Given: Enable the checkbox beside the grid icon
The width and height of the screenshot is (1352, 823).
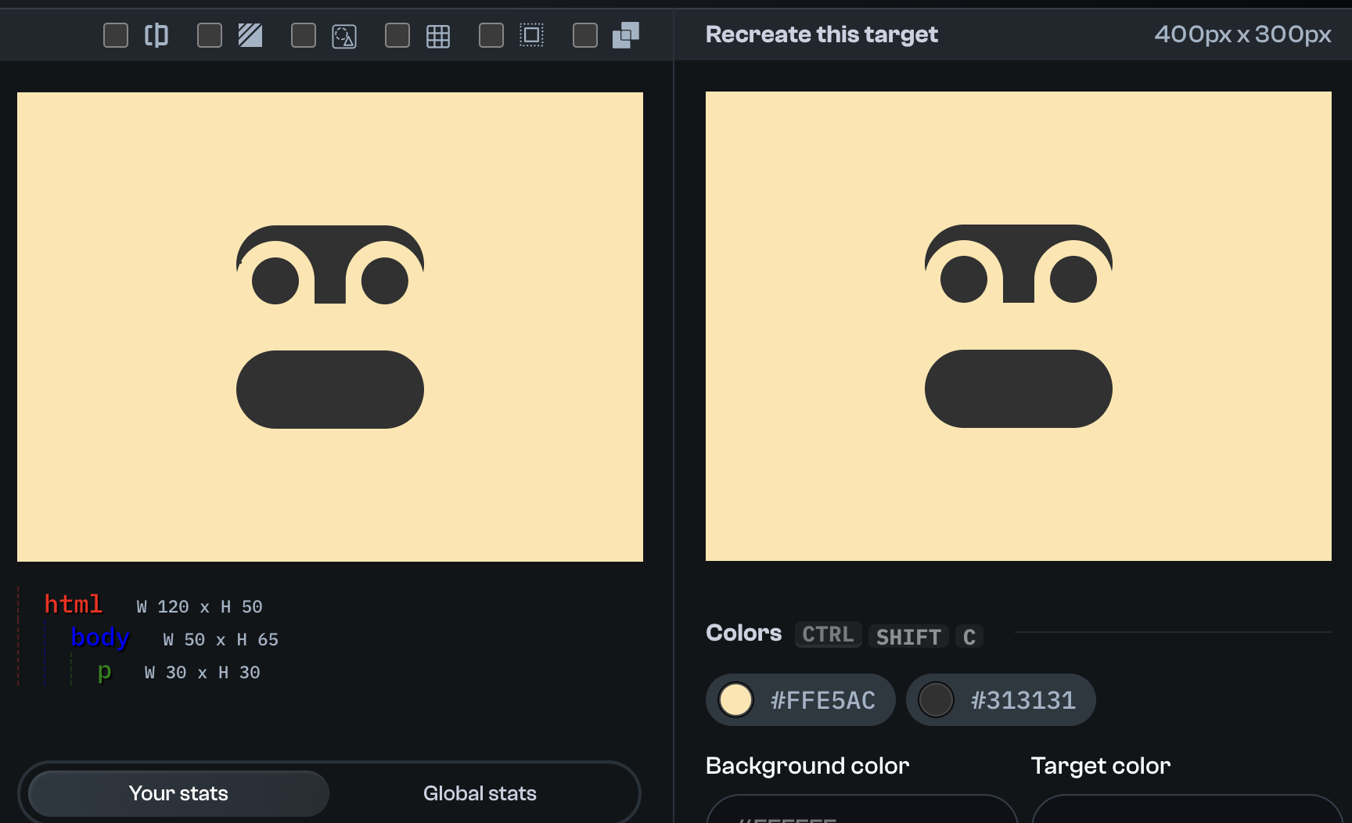Looking at the screenshot, I should pyautogui.click(x=397, y=34).
